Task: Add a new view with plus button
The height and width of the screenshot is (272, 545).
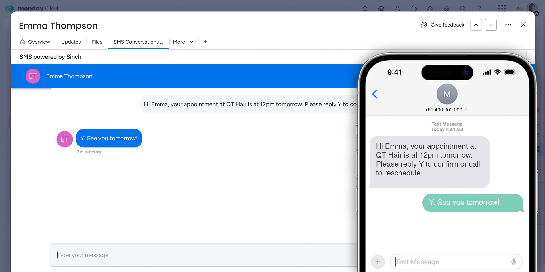Action: (205, 42)
